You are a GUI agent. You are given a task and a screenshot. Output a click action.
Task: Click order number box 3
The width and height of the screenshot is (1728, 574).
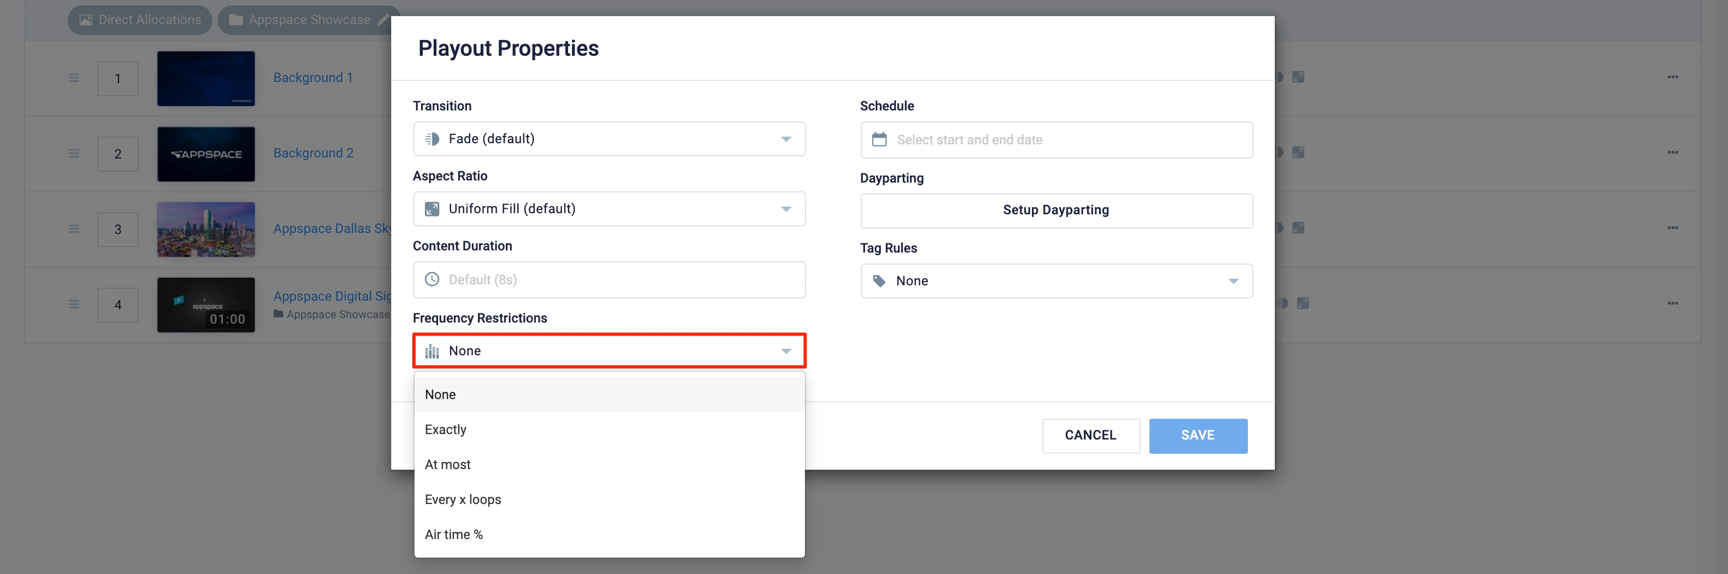(118, 230)
